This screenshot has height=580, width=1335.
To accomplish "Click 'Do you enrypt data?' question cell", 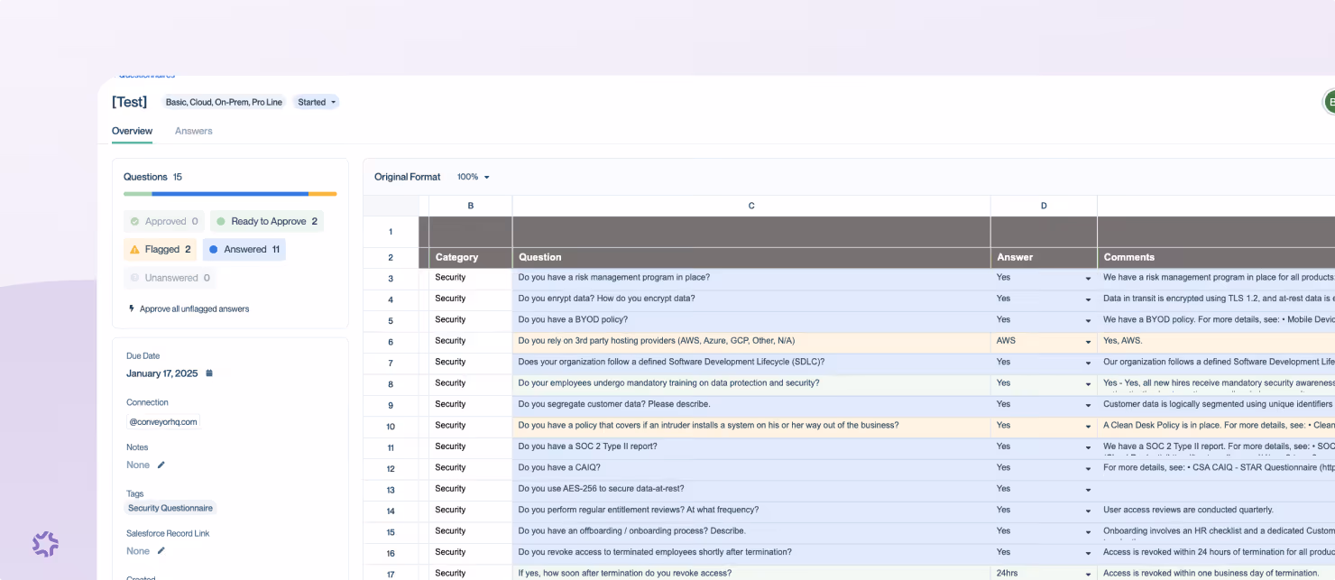I will tap(751, 299).
